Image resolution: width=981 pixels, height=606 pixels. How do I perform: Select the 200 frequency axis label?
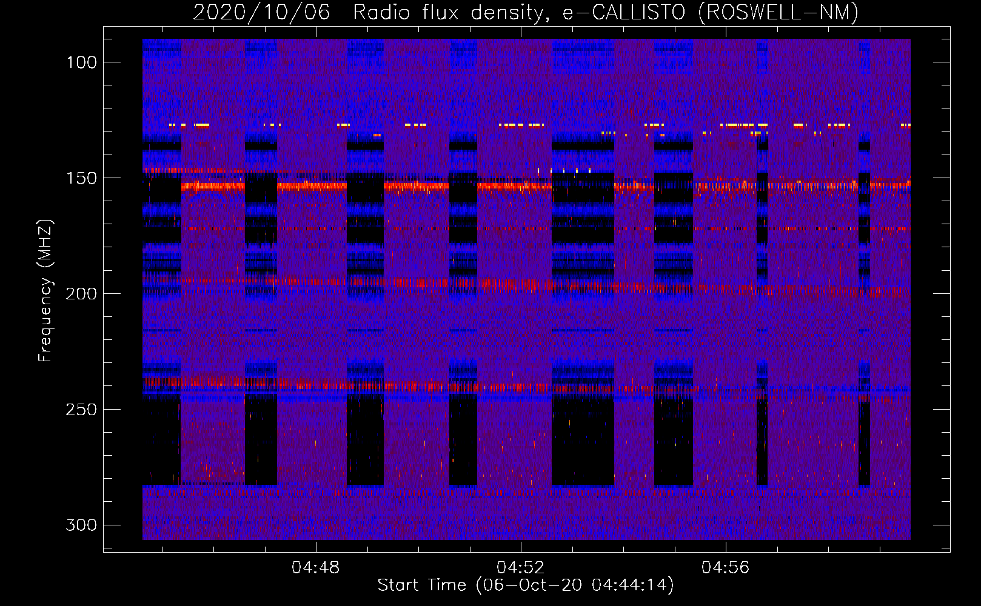(82, 294)
